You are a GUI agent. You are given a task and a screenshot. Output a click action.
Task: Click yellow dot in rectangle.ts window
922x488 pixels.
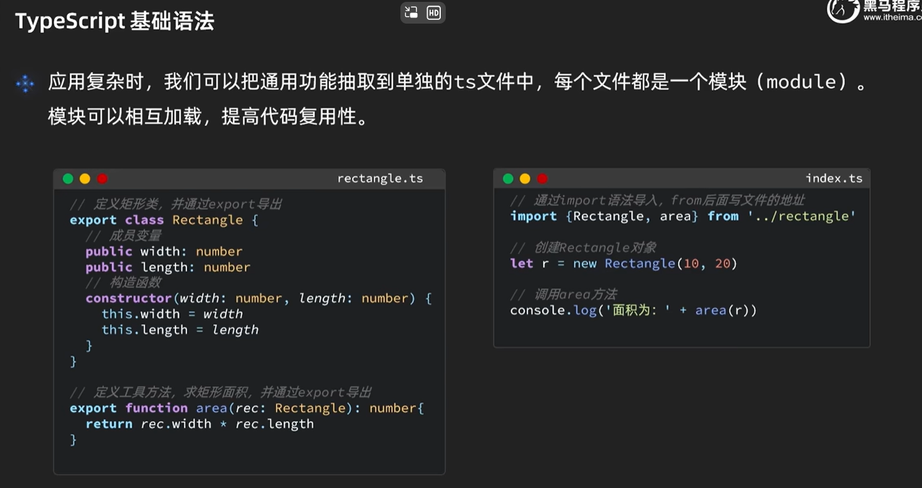tap(85, 179)
